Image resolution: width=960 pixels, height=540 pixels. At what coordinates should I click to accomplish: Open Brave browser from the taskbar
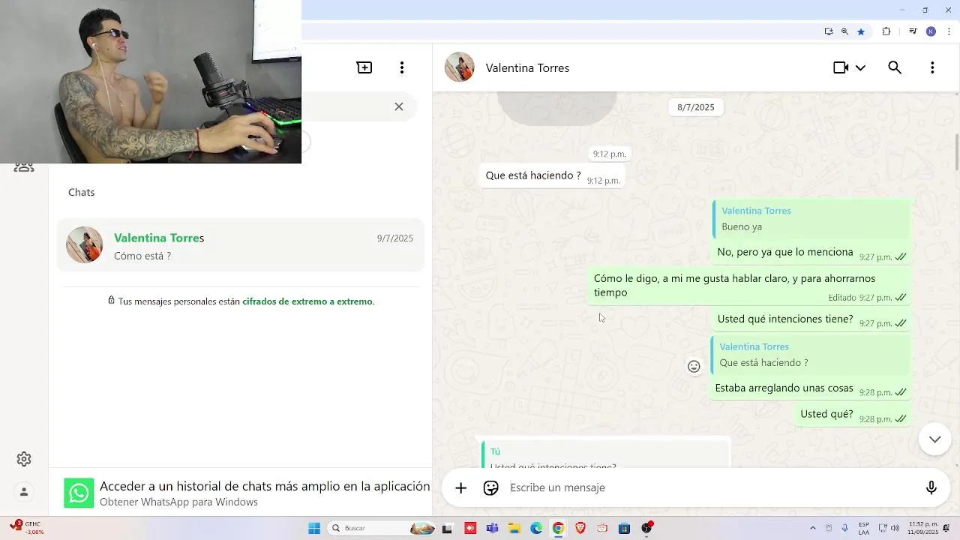580,528
